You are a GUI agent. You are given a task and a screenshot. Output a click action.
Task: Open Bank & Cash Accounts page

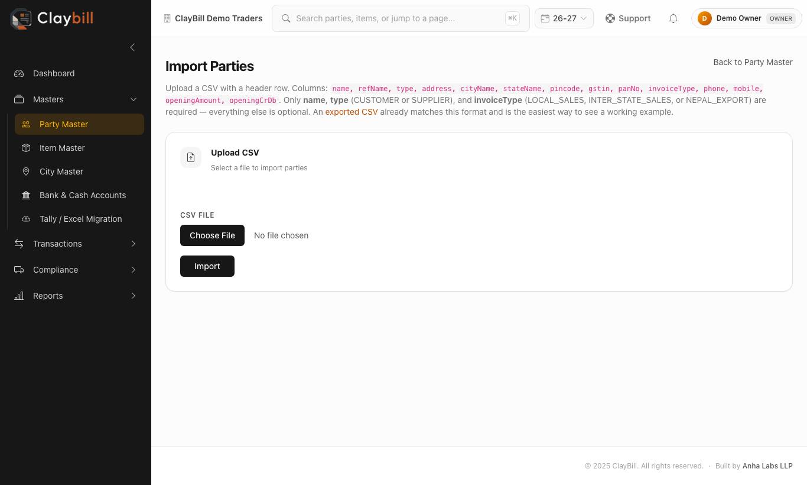point(79,195)
